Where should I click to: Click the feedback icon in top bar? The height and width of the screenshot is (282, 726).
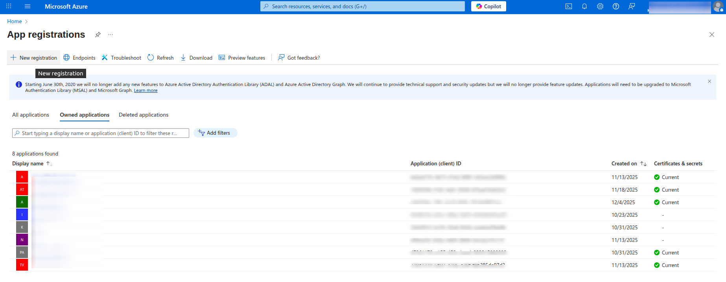click(632, 6)
